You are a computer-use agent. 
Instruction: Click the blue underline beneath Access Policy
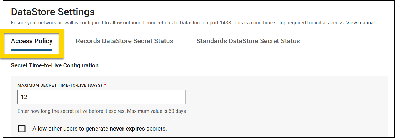[32, 50]
